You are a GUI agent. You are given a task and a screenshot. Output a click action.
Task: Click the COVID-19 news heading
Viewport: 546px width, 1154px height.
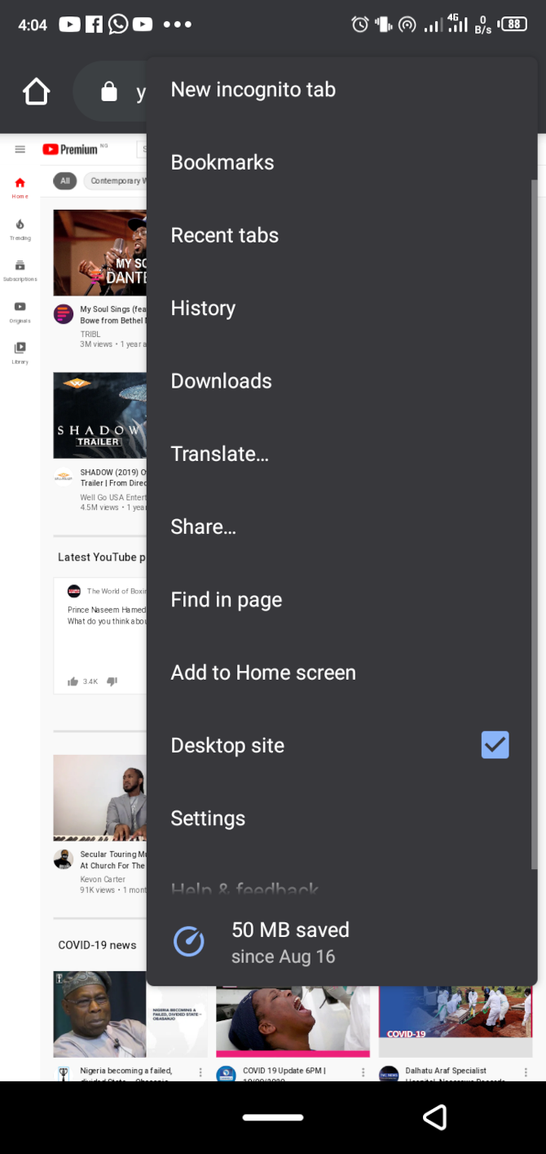[x=97, y=945]
